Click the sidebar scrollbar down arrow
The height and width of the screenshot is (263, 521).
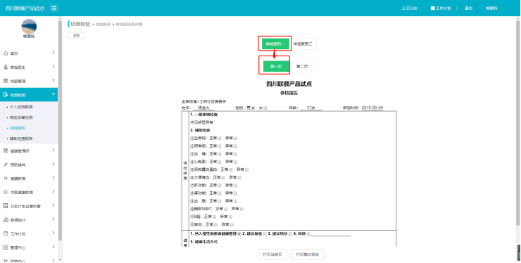pyautogui.click(x=60, y=260)
